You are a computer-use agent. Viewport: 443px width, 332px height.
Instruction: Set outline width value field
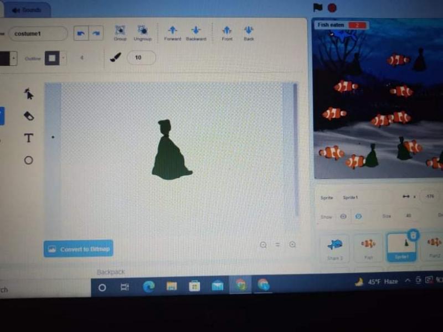pyautogui.click(x=82, y=58)
